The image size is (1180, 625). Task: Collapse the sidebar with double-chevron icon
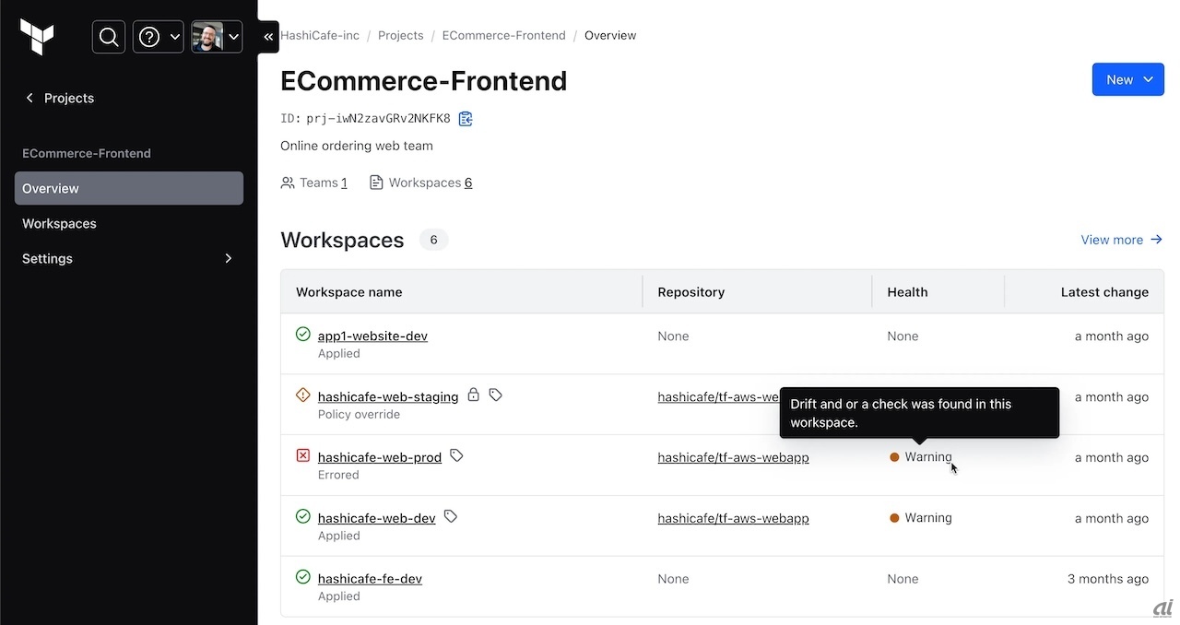pyautogui.click(x=268, y=37)
